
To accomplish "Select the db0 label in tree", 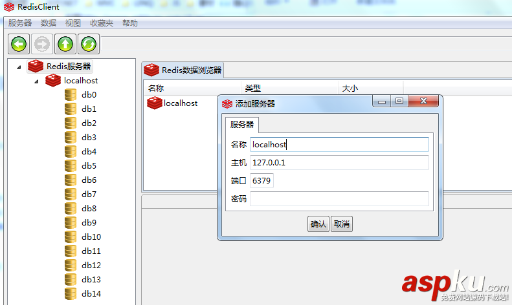I will (89, 95).
